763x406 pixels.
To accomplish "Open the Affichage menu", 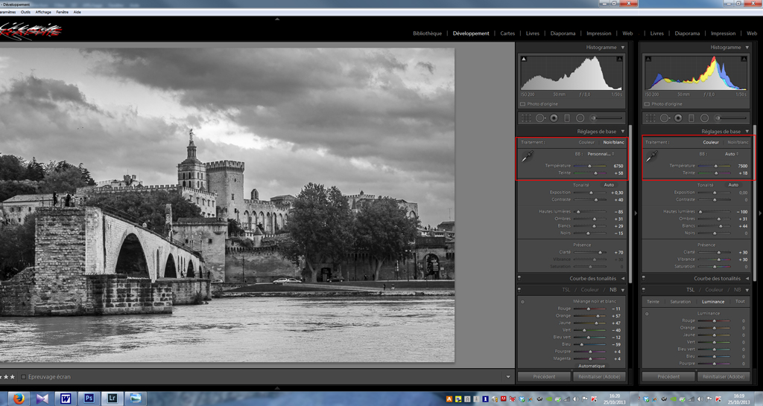I will pos(42,12).
